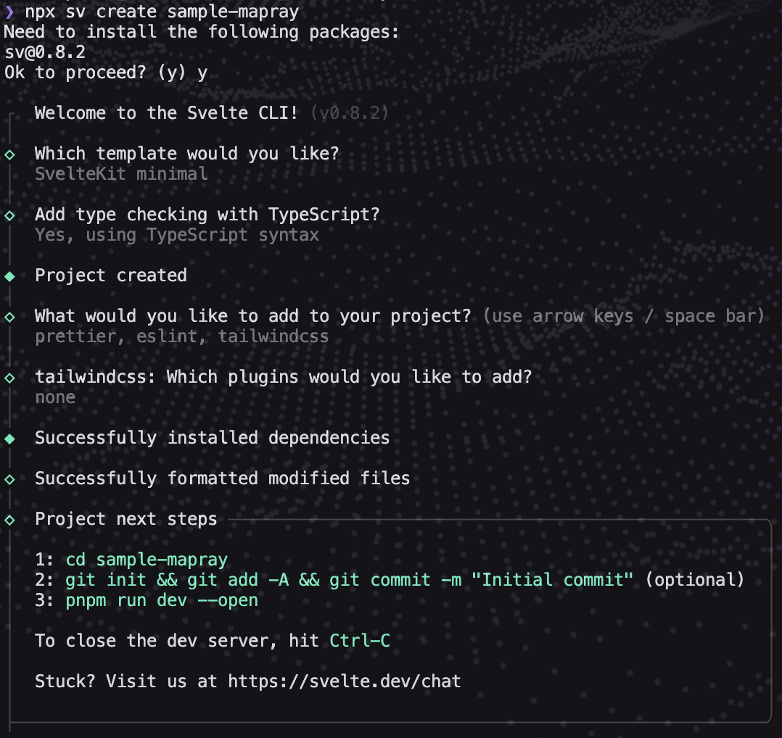Click the "cd sample-mapray" command text
This screenshot has height=738, width=782.
point(147,560)
